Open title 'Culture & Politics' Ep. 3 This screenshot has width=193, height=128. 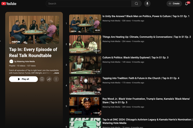point(135,57)
